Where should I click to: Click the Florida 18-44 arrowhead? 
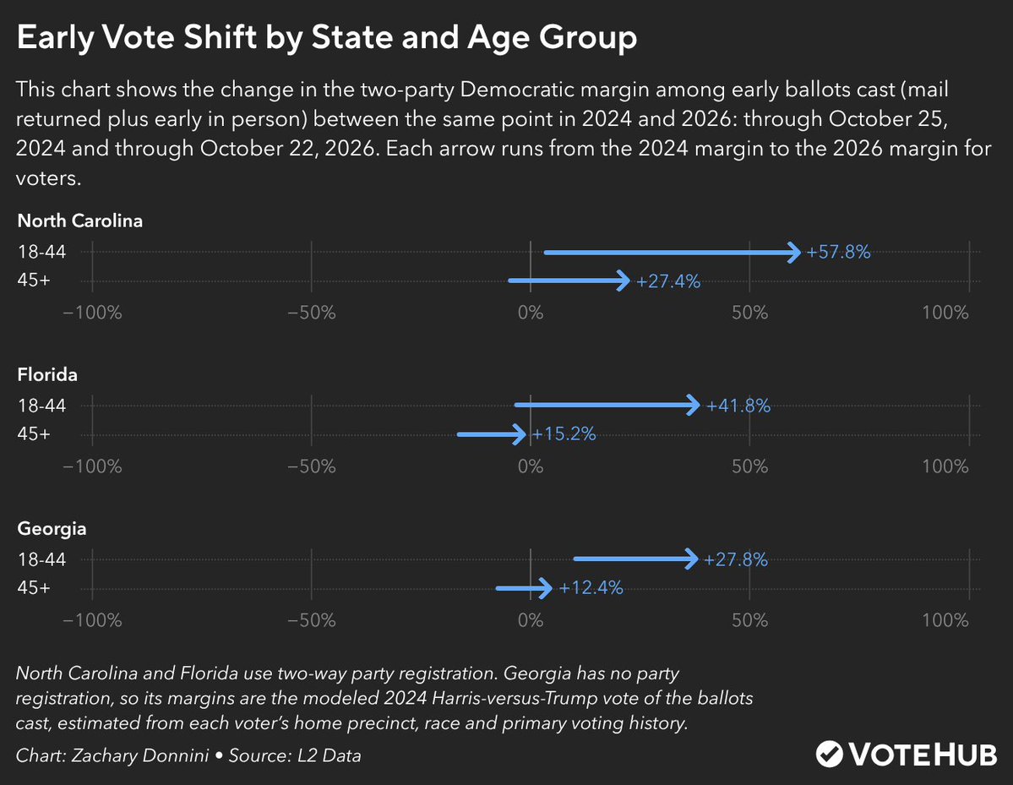[x=693, y=405]
